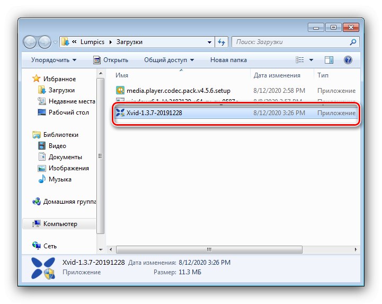Image resolution: width=382 pixels, height=304 pixels.
Task: Click the Загрузки breadcrumb in the address bar
Action: 129,42
